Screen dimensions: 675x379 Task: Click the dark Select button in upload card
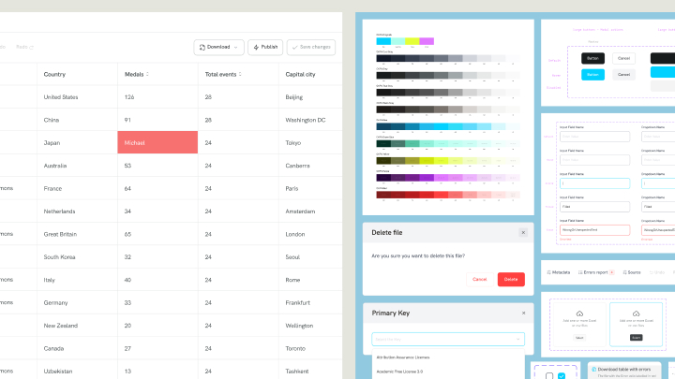click(636, 338)
